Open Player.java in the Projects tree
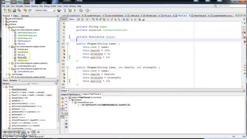This screenshot has height=139, width=247. (x=22, y=58)
